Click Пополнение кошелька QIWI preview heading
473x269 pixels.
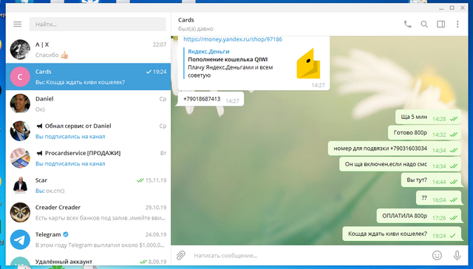[228, 59]
